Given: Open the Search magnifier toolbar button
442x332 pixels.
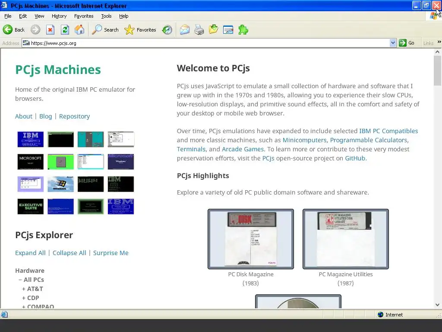Looking at the screenshot, I should pyautogui.click(x=105, y=30).
